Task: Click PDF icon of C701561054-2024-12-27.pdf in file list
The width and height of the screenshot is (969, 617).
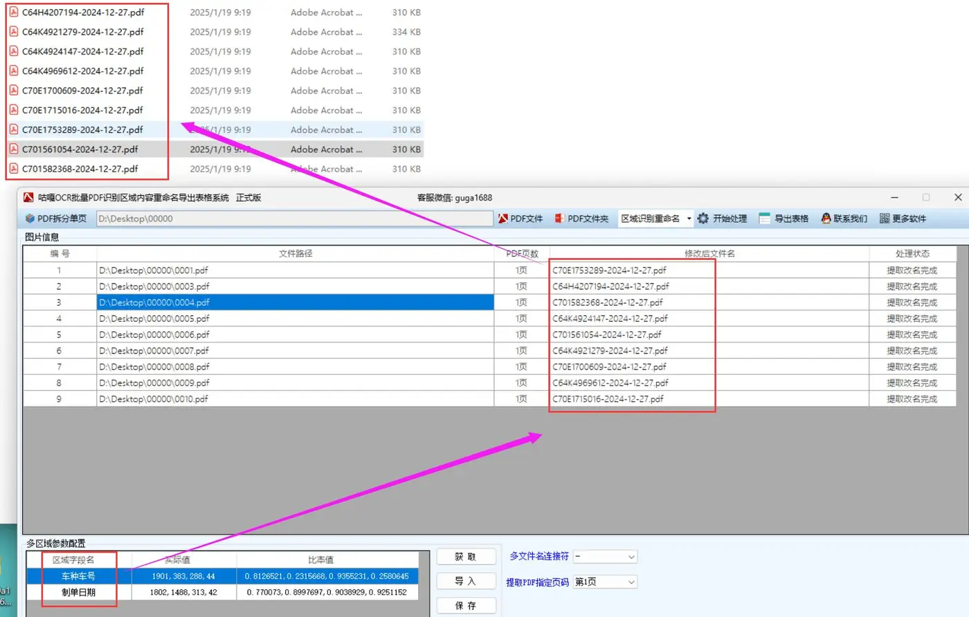Action: [x=13, y=149]
